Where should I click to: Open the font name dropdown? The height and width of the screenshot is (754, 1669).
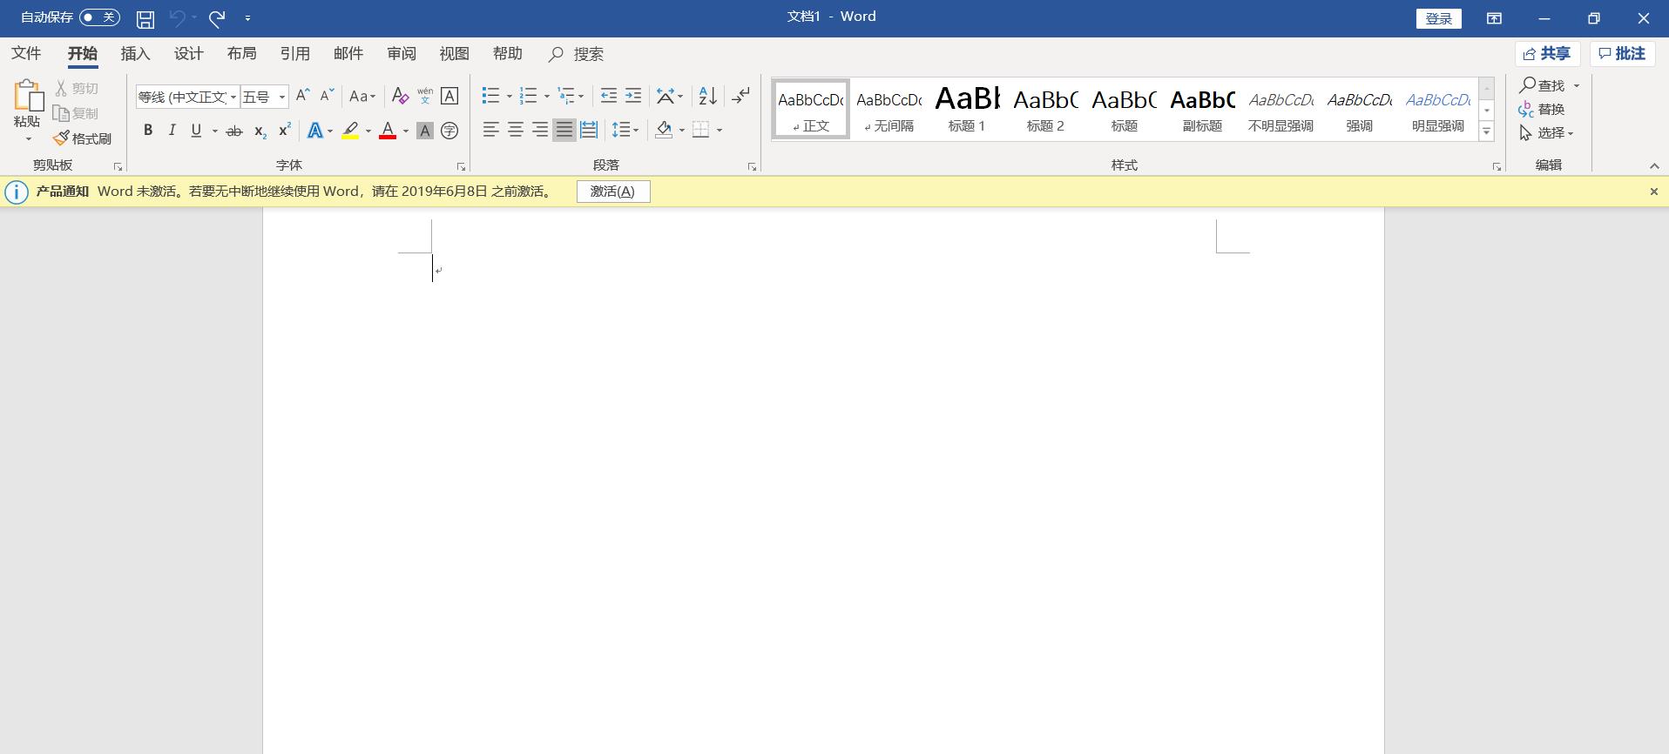tap(233, 97)
